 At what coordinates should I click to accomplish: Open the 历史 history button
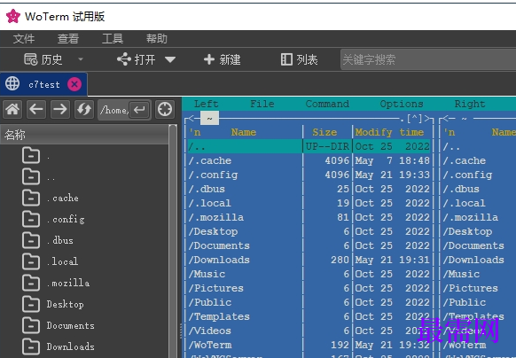coord(43,59)
